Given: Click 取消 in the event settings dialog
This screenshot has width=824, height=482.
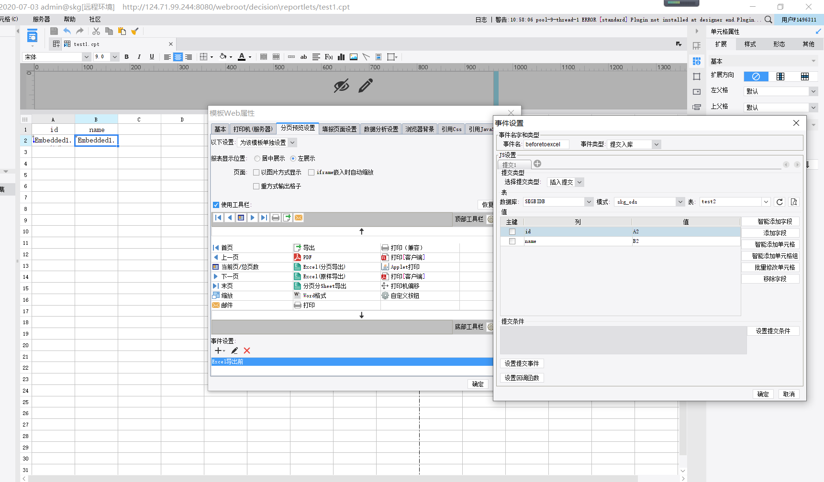Looking at the screenshot, I should [x=789, y=394].
